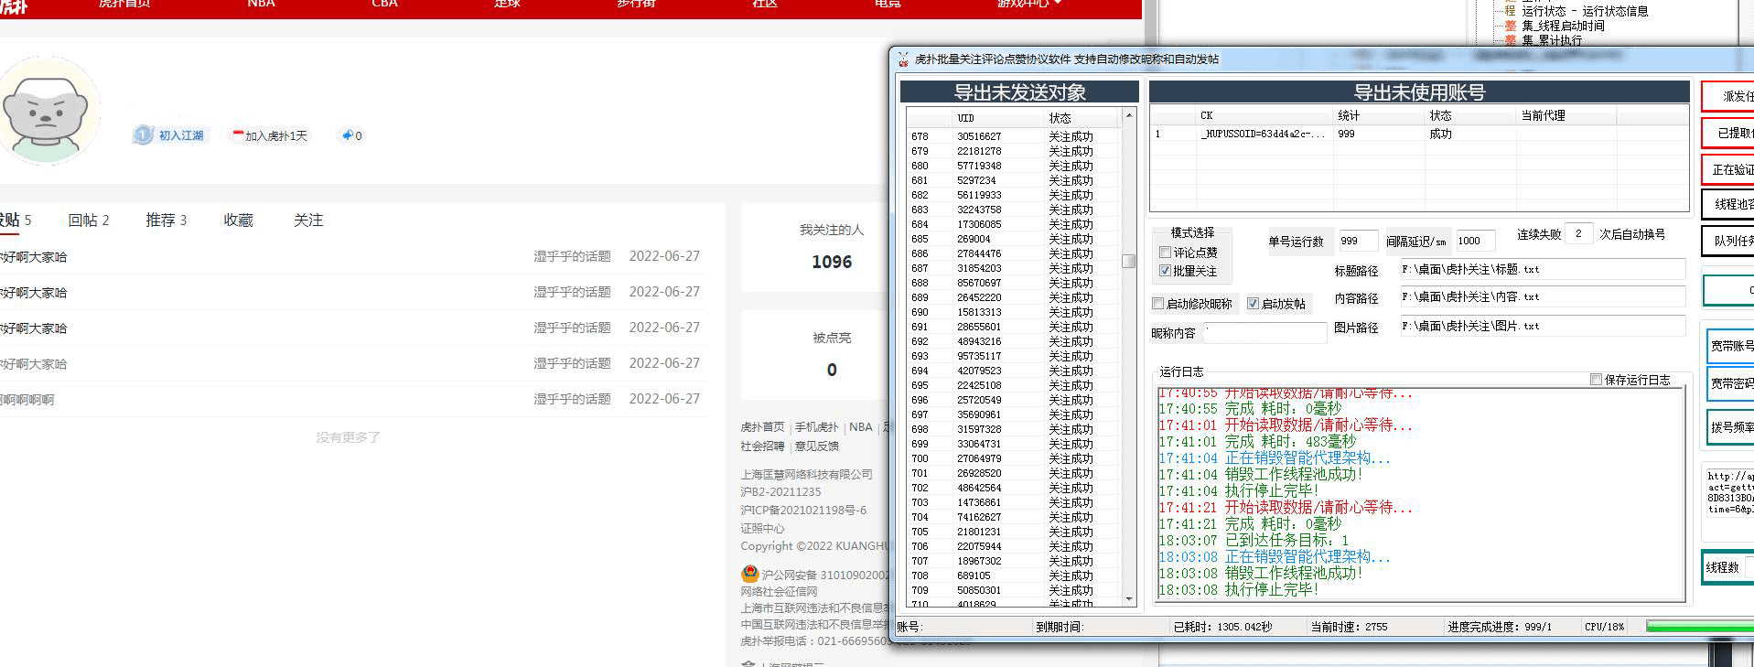Click the 状态 column header in the UID list

tap(1081, 118)
